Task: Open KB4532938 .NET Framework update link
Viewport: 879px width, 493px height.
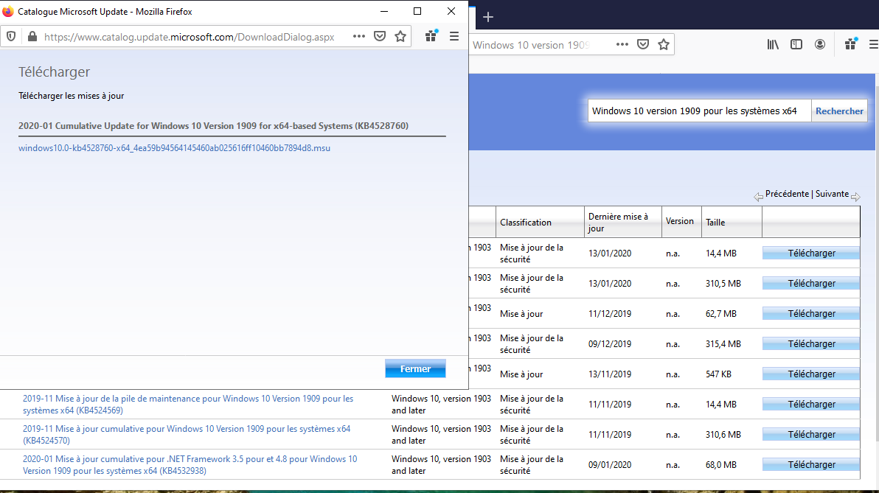Action: coord(190,465)
